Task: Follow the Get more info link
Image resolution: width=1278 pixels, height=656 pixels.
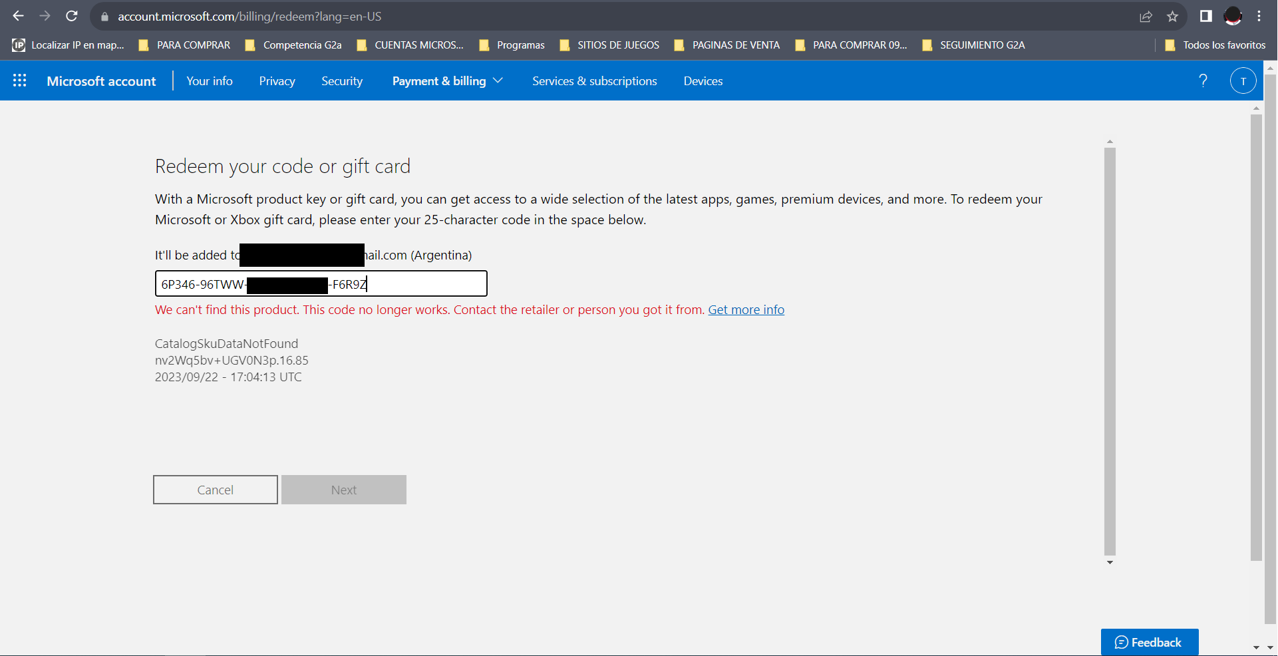Action: click(746, 309)
